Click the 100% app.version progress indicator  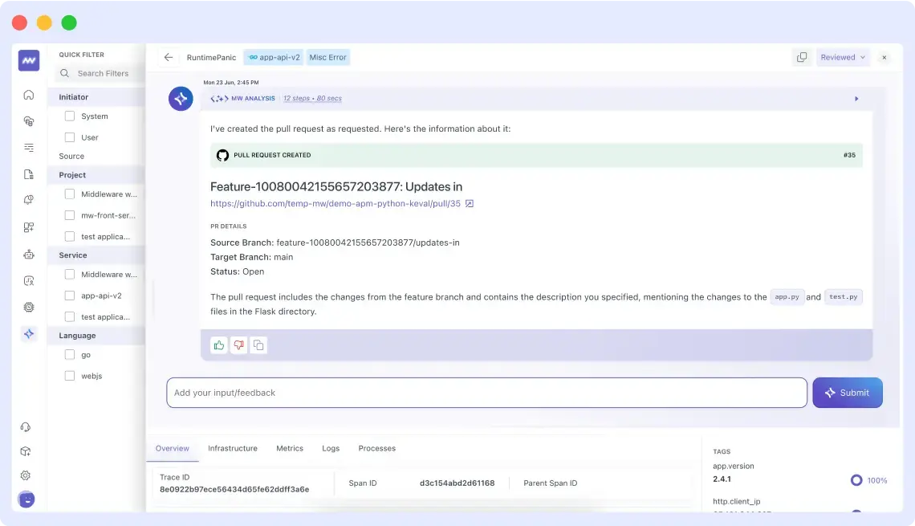pyautogui.click(x=868, y=480)
